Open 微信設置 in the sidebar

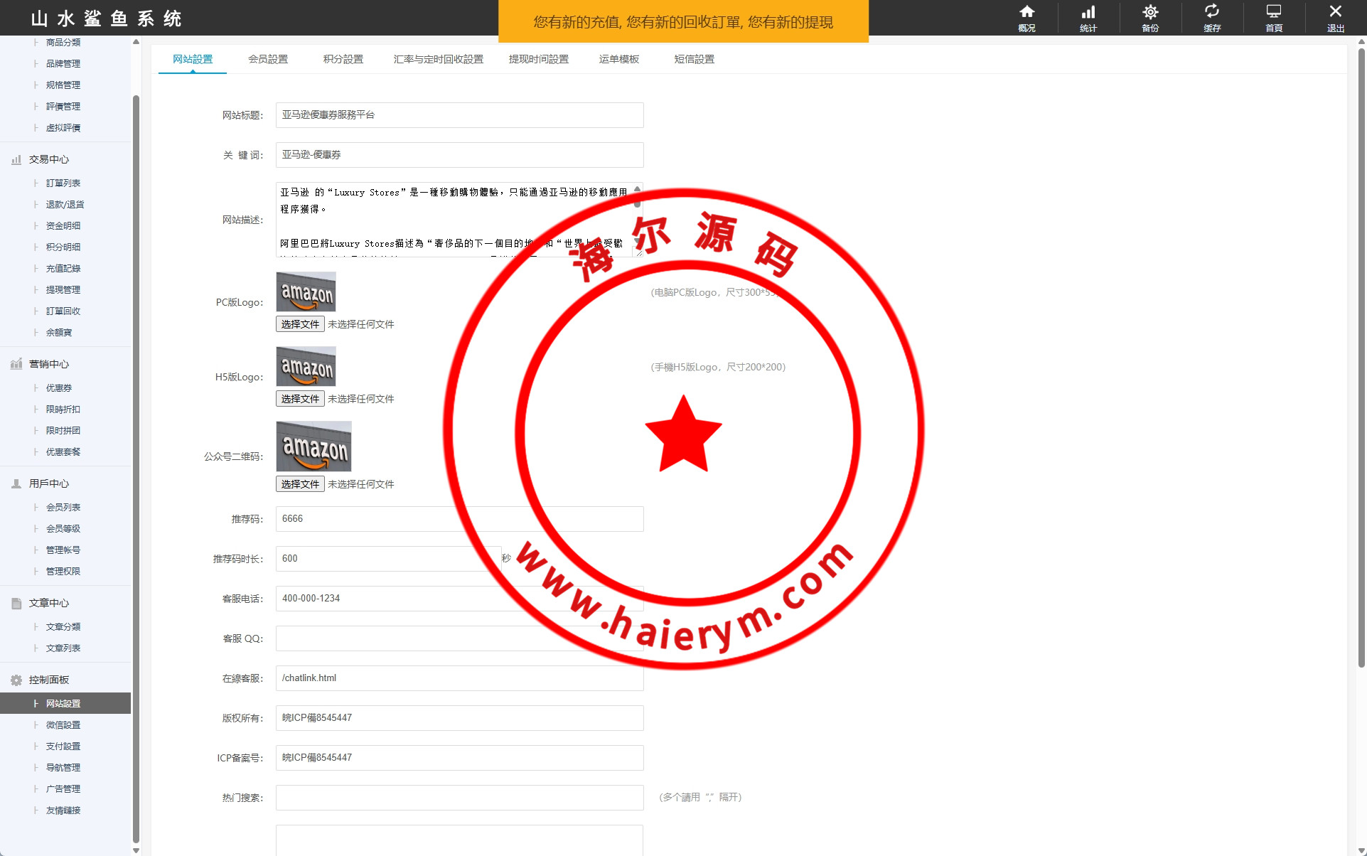tap(63, 725)
